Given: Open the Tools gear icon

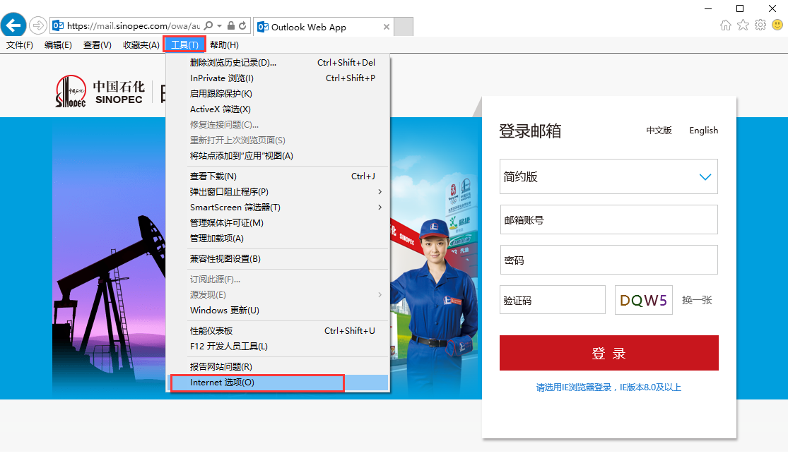Looking at the screenshot, I should [760, 25].
